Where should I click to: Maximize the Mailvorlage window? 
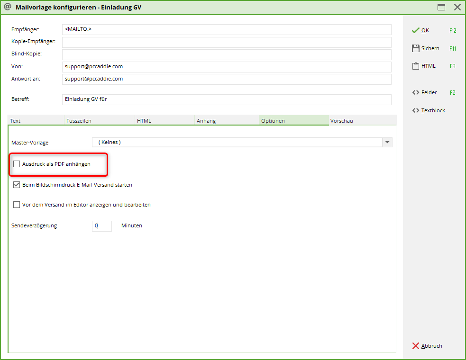tap(441, 7)
